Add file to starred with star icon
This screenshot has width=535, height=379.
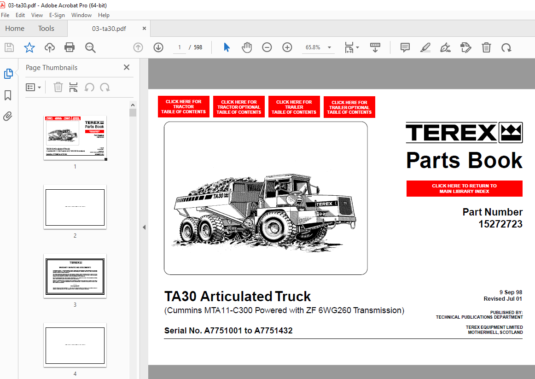coord(29,47)
